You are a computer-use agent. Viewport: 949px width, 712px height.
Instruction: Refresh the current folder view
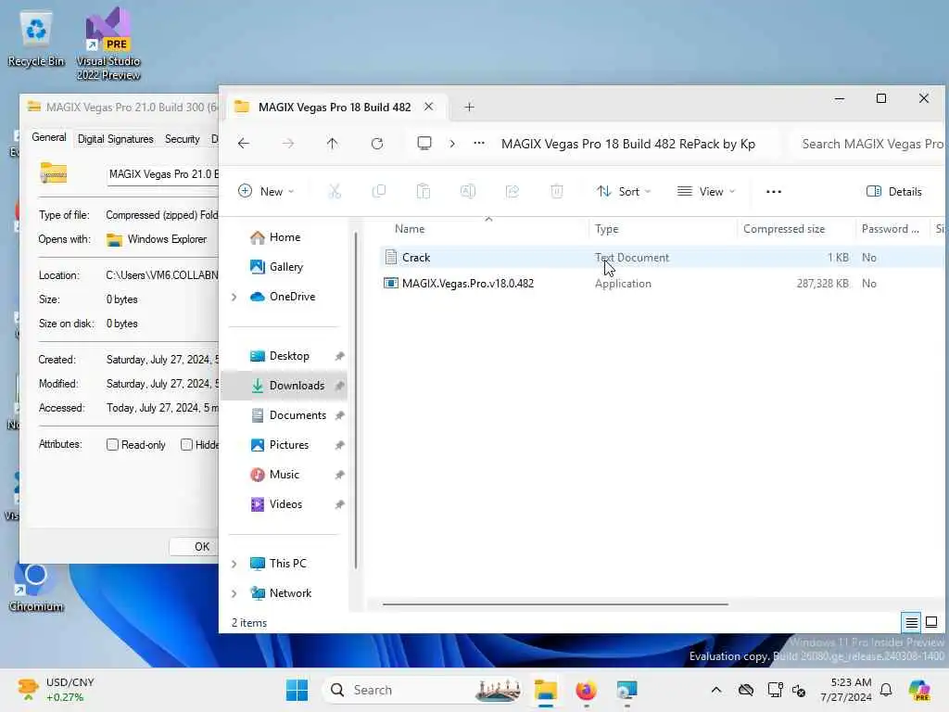pos(377,144)
